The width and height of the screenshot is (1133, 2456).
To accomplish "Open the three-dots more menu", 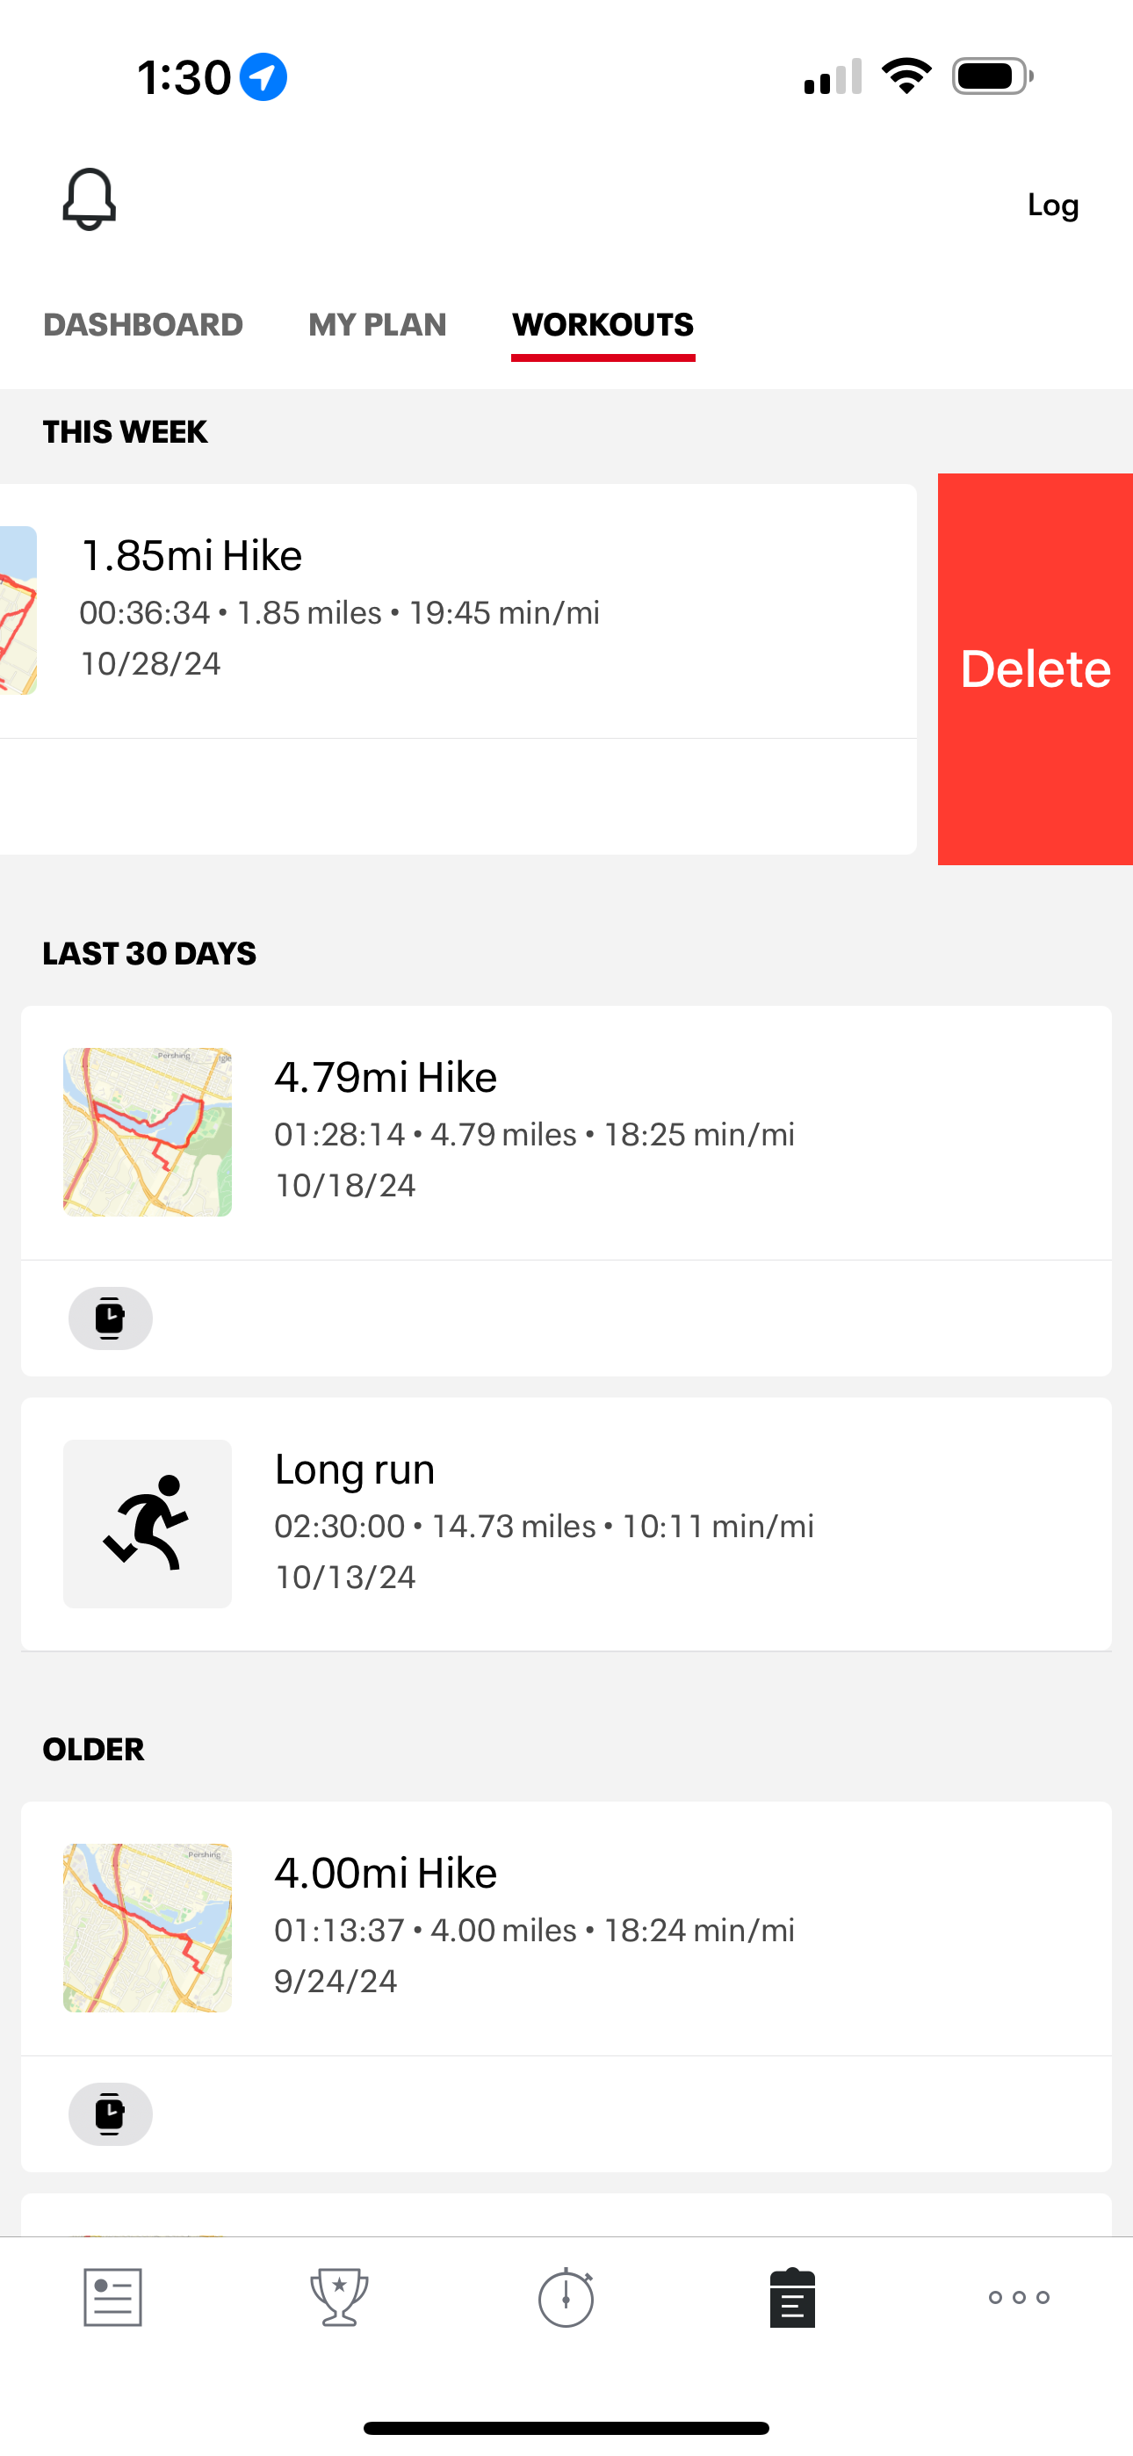I will [x=1019, y=2297].
